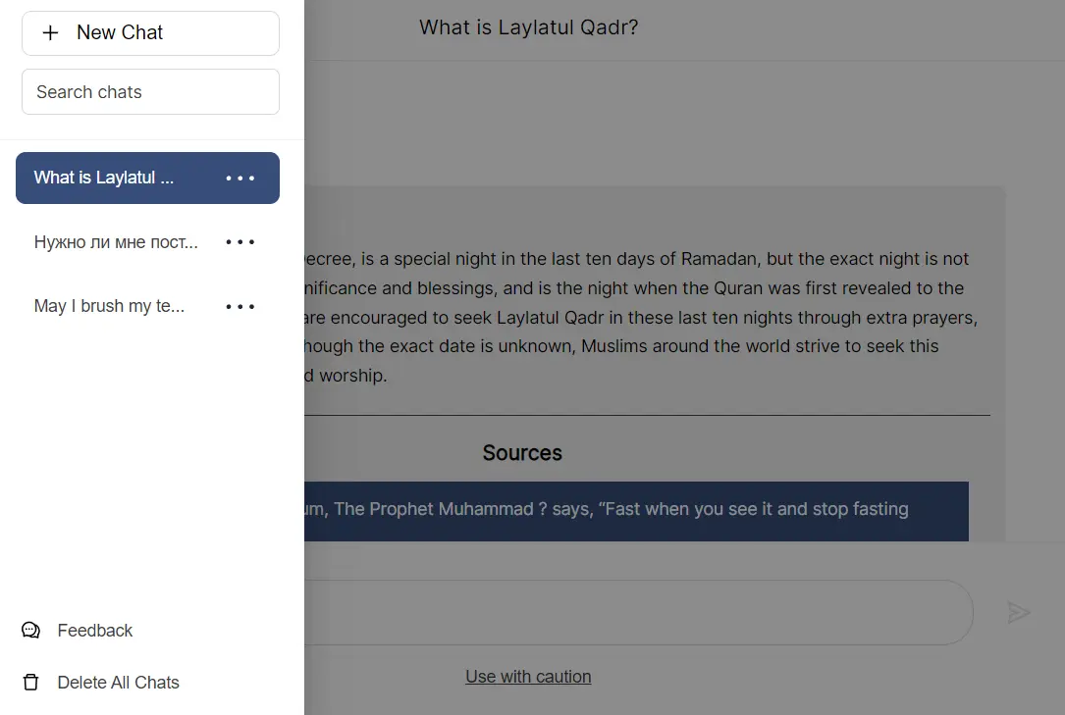Click the Search chats input field
Image resolution: width=1065 pixels, height=715 pixels.
(149, 91)
